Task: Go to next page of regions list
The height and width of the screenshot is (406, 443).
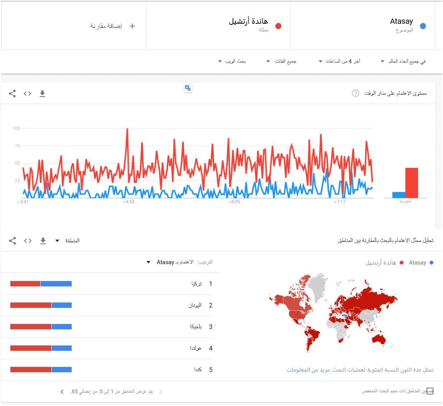Action: click(x=62, y=392)
